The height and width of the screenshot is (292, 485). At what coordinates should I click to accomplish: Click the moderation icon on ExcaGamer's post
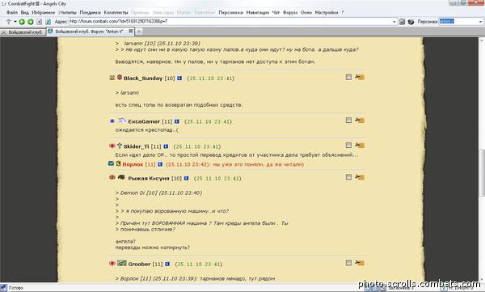tap(360, 121)
